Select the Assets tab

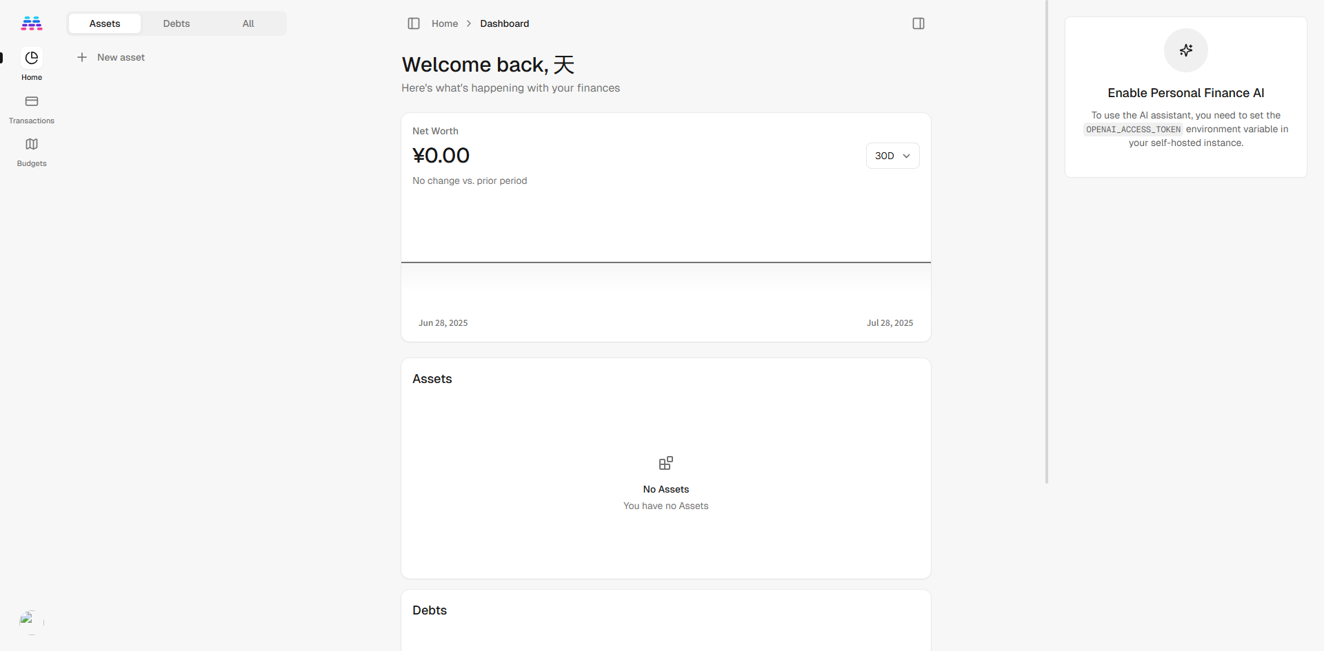pos(105,23)
